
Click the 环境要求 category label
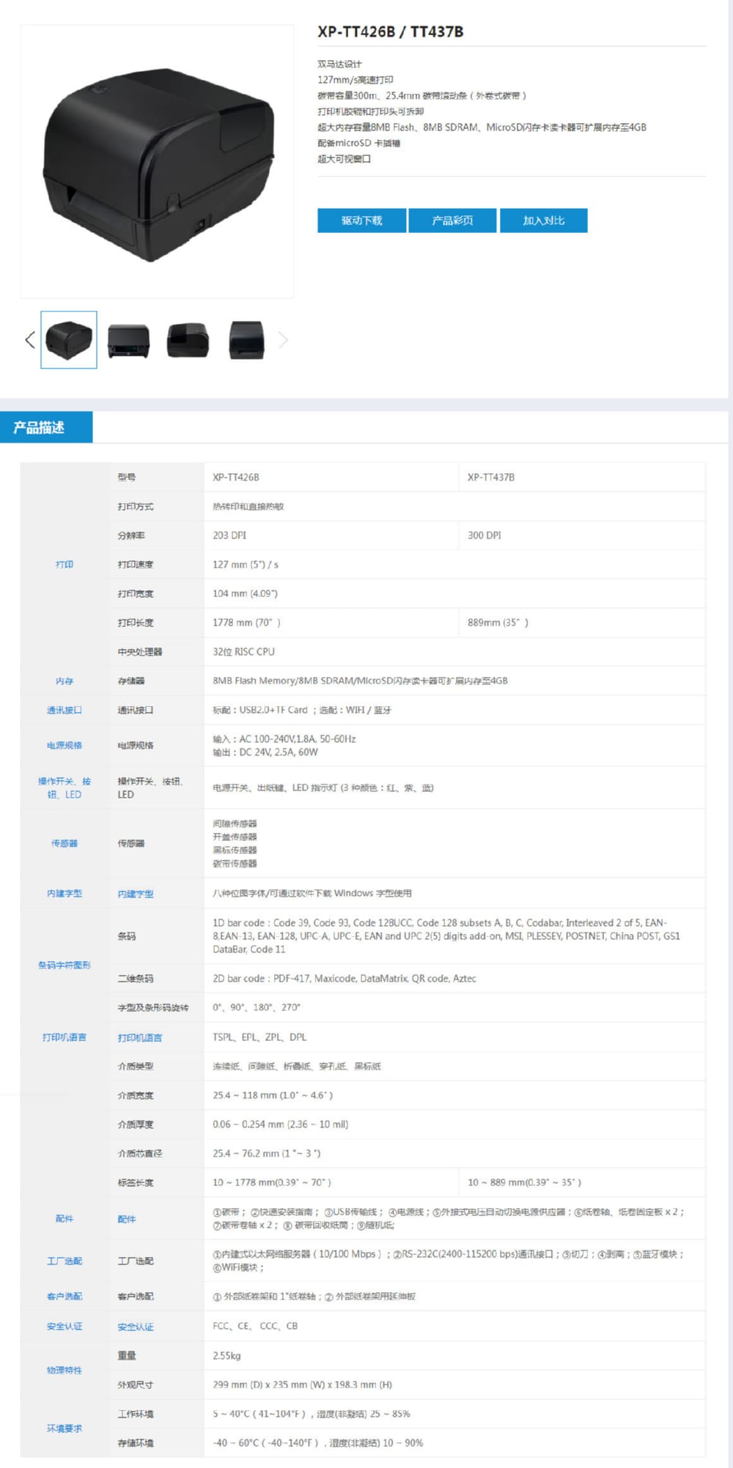point(65,1428)
